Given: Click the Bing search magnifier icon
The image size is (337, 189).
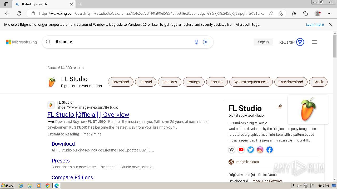Looking at the screenshot, I should click(x=48, y=42).
